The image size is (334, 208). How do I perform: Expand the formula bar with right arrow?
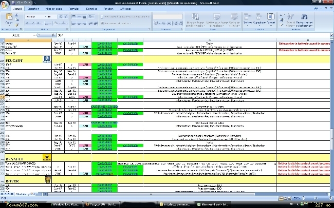tap(332, 35)
